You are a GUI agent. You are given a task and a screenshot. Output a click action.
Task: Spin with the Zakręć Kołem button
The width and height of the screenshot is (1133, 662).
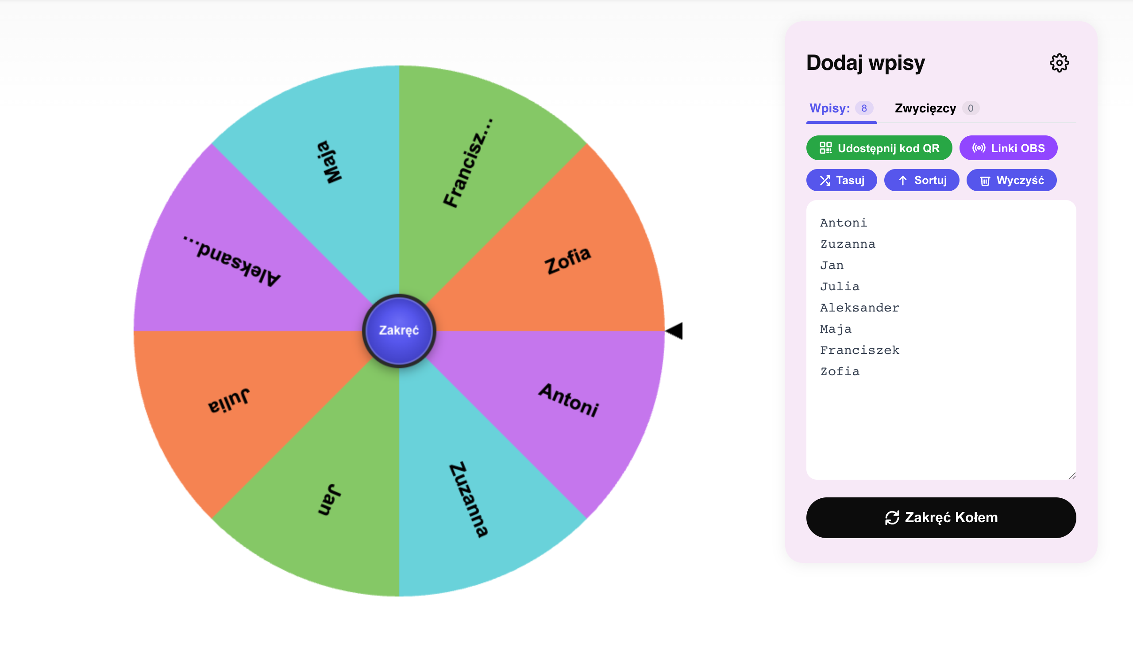941,518
